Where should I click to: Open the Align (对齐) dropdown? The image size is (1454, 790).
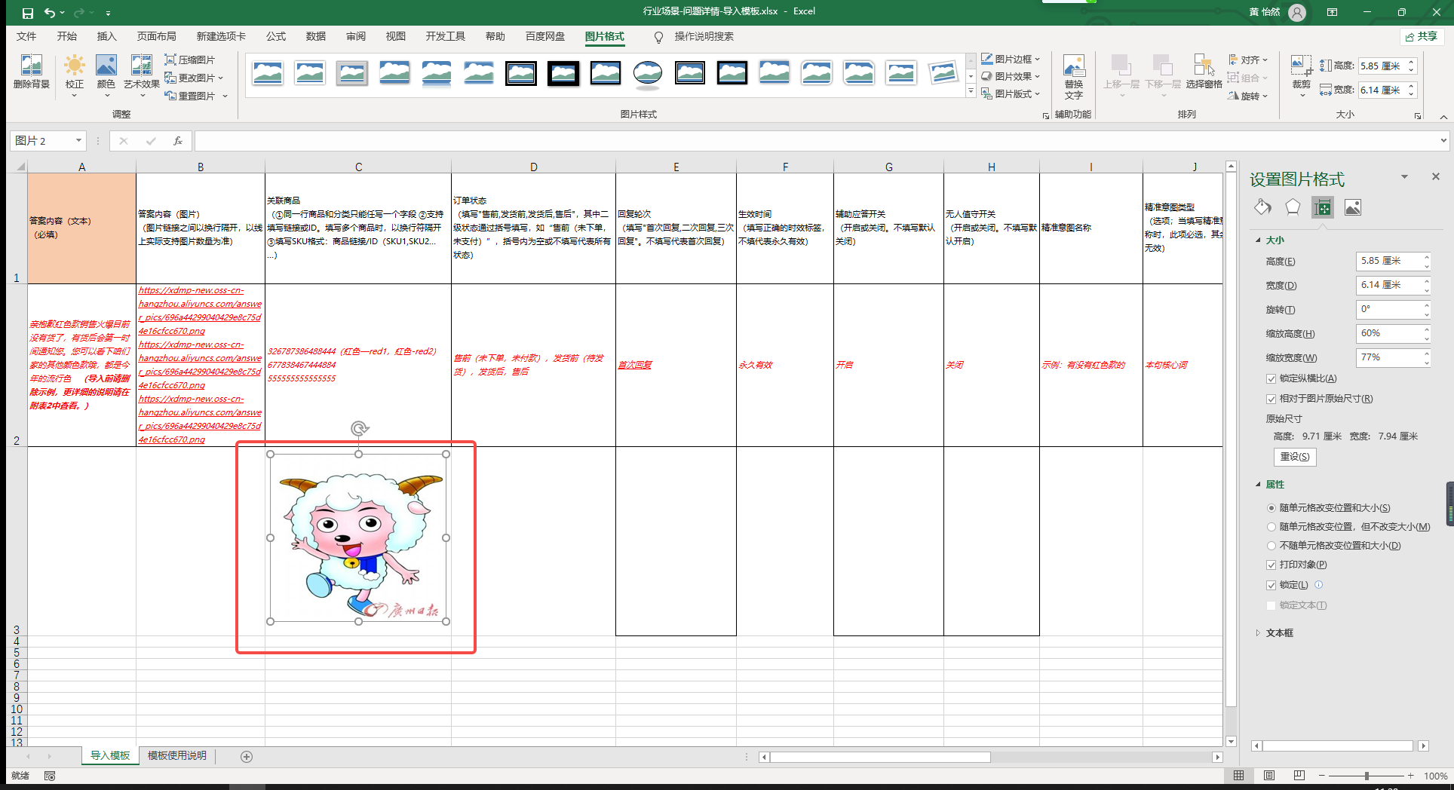pos(1248,60)
